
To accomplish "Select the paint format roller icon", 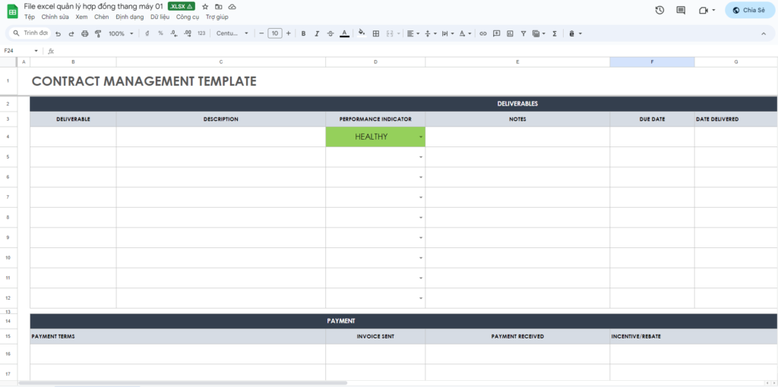I will 98,33.
